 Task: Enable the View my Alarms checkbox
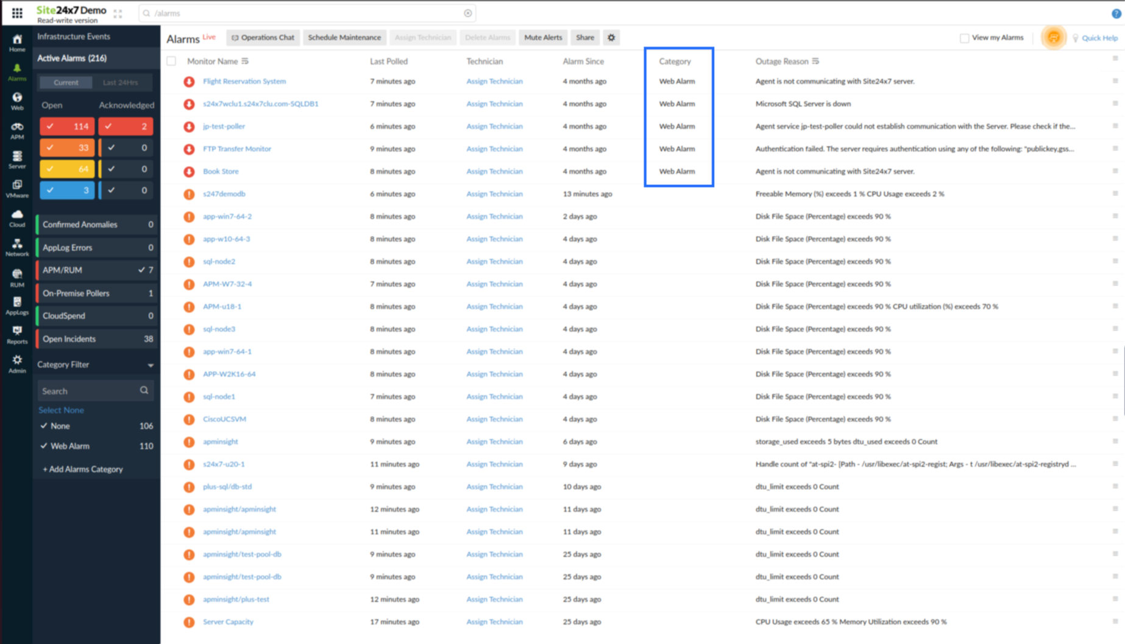pyautogui.click(x=964, y=38)
